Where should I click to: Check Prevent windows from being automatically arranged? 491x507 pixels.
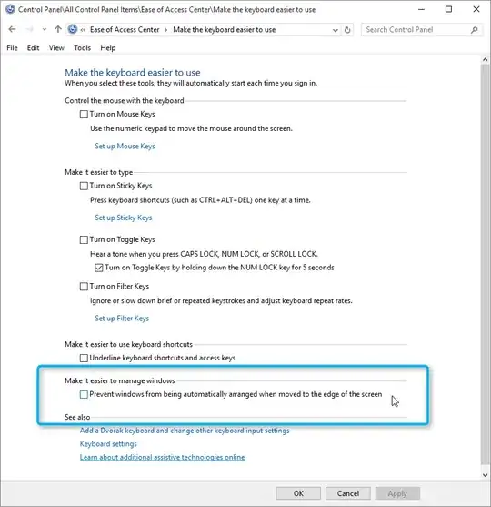point(84,394)
